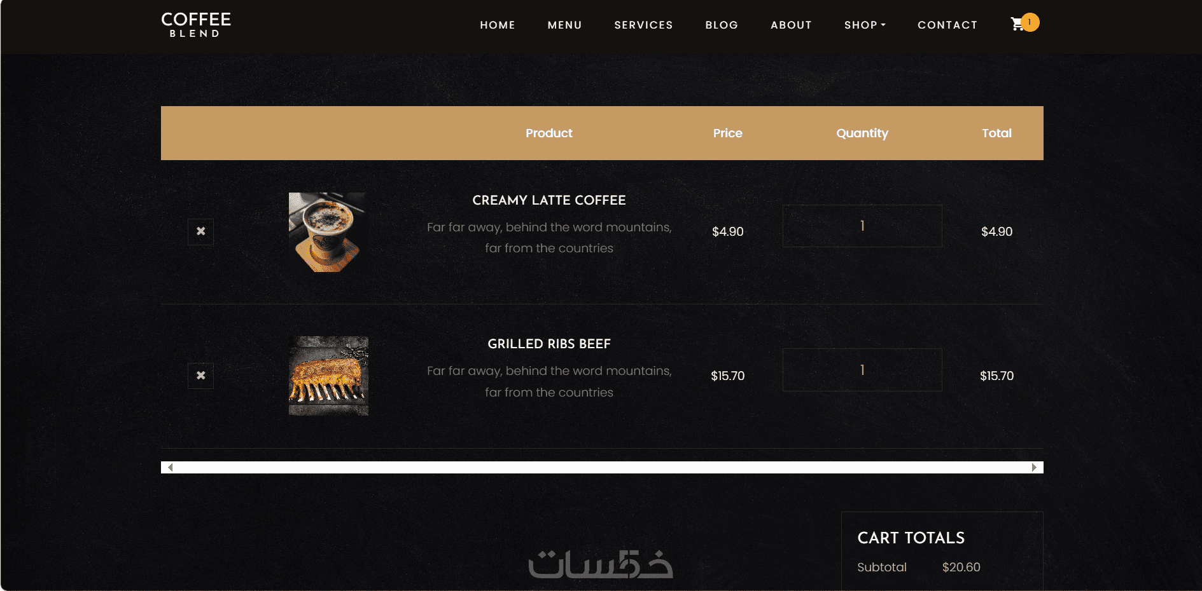Screen dimensions: 1202x591
Task: Click the scrollbar left arrow
Action: tap(170, 468)
